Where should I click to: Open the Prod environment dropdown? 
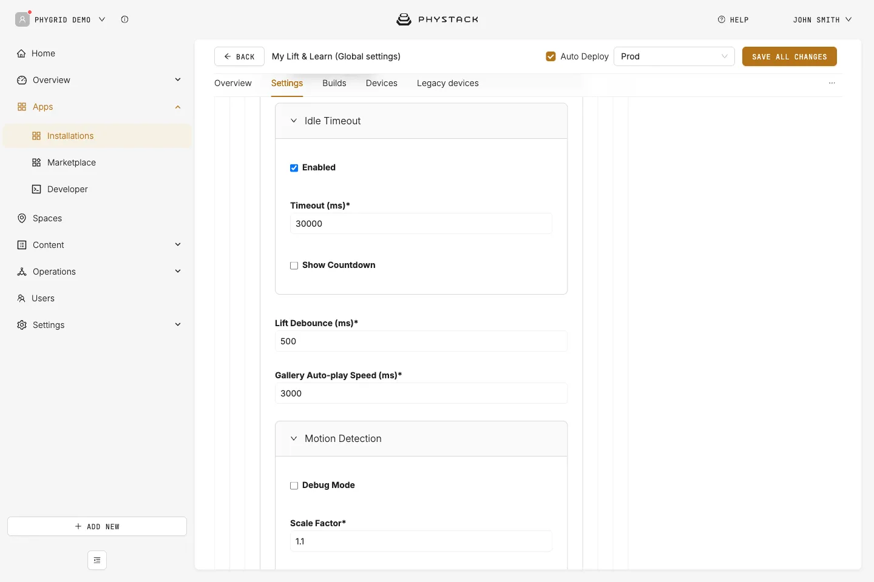coord(674,56)
